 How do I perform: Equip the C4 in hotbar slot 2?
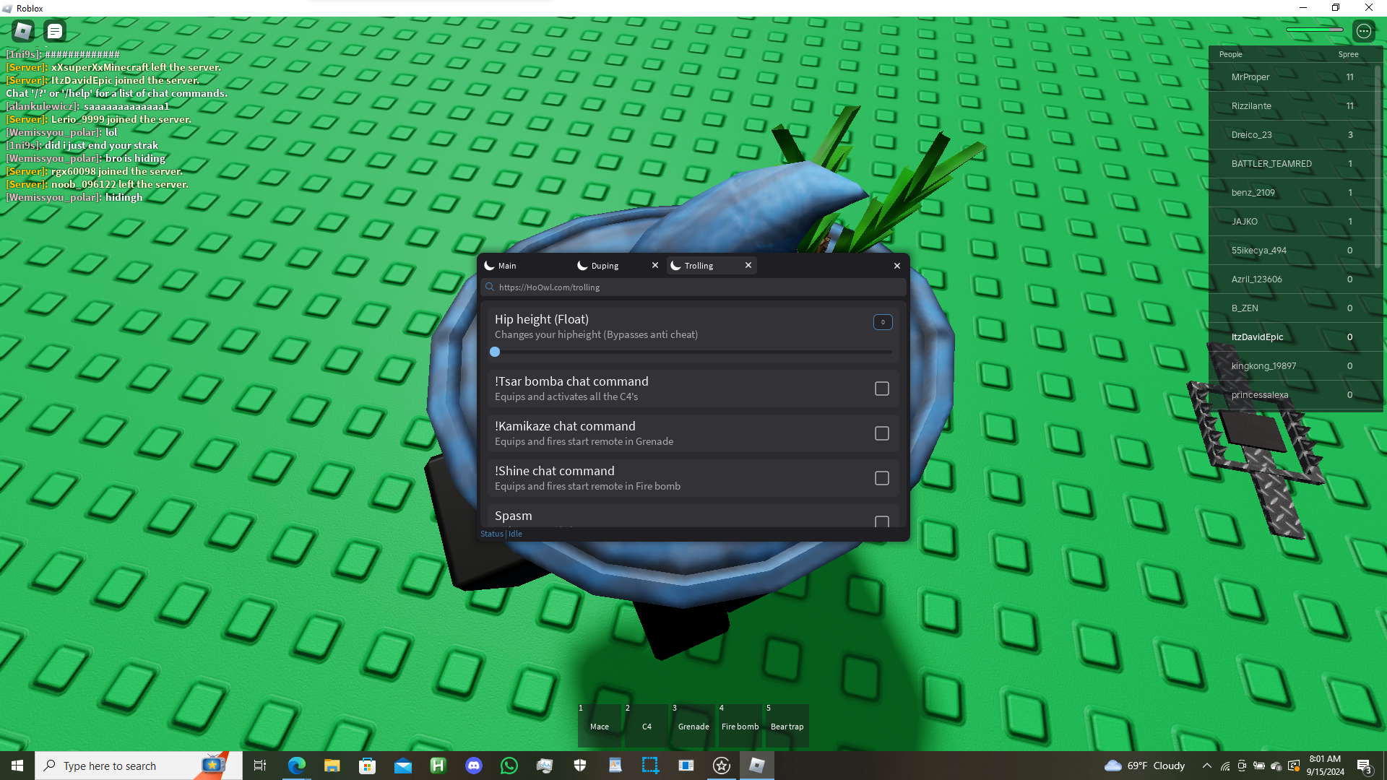point(647,726)
